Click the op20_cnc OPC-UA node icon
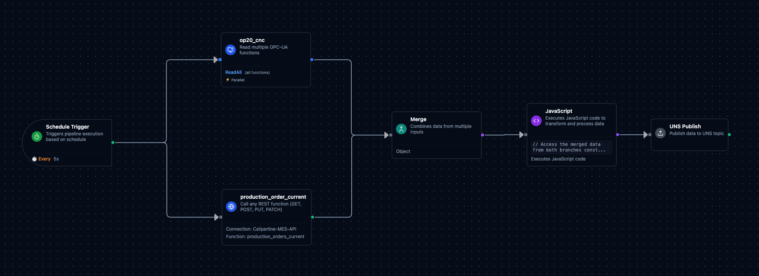Screen dimensions: 759x276 (x=231, y=49)
